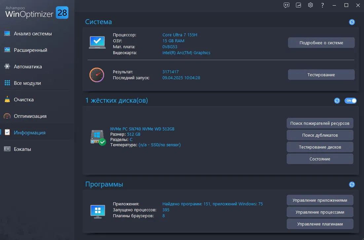Click Intel(R) Arc(TM) Graphics value
The height and width of the screenshot is (240, 364).
coord(186,53)
